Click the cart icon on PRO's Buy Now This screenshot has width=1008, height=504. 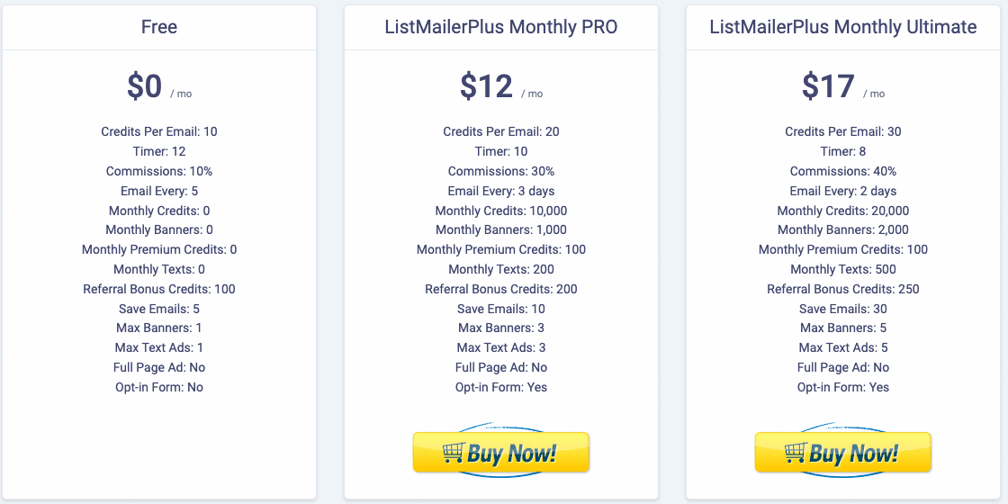point(453,453)
